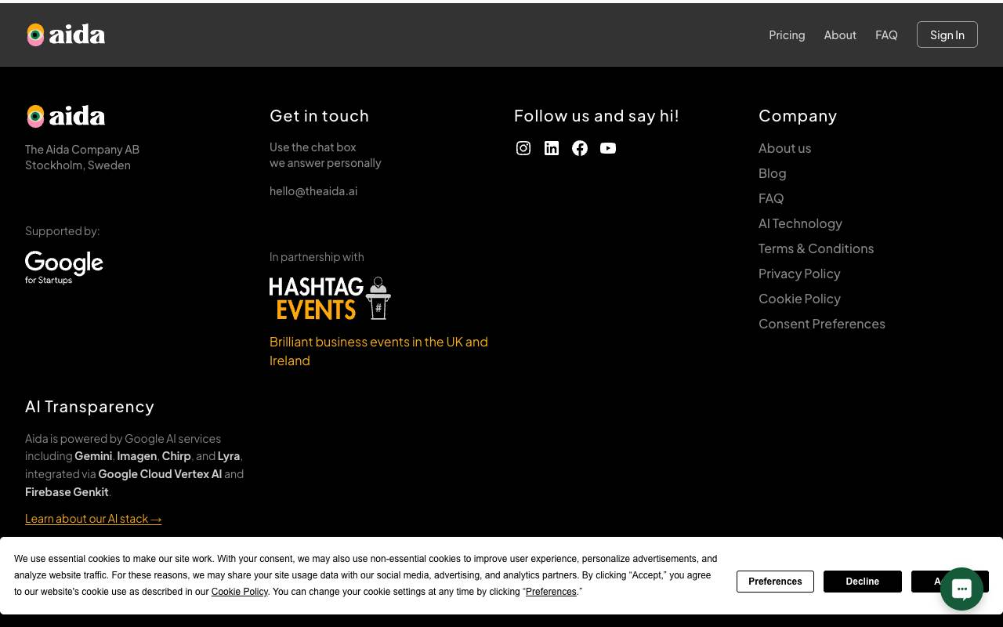
Task: Open FAQ in the top navigation
Action: coord(886,34)
